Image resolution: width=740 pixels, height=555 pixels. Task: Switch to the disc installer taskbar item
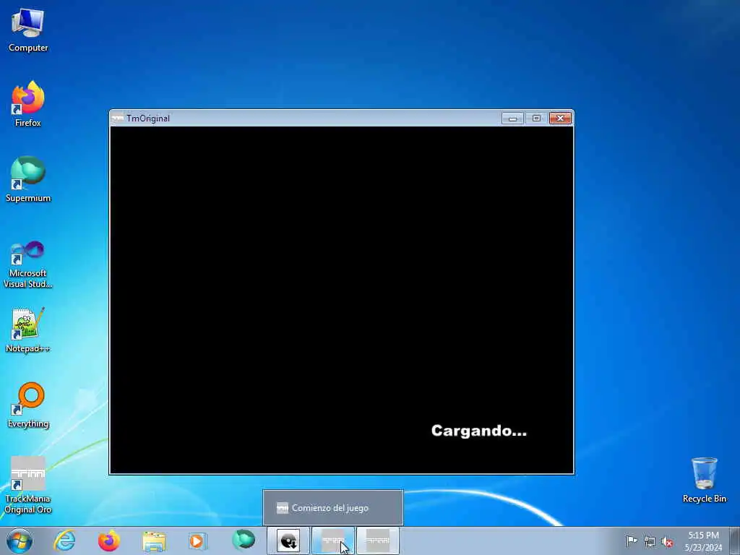coord(288,541)
